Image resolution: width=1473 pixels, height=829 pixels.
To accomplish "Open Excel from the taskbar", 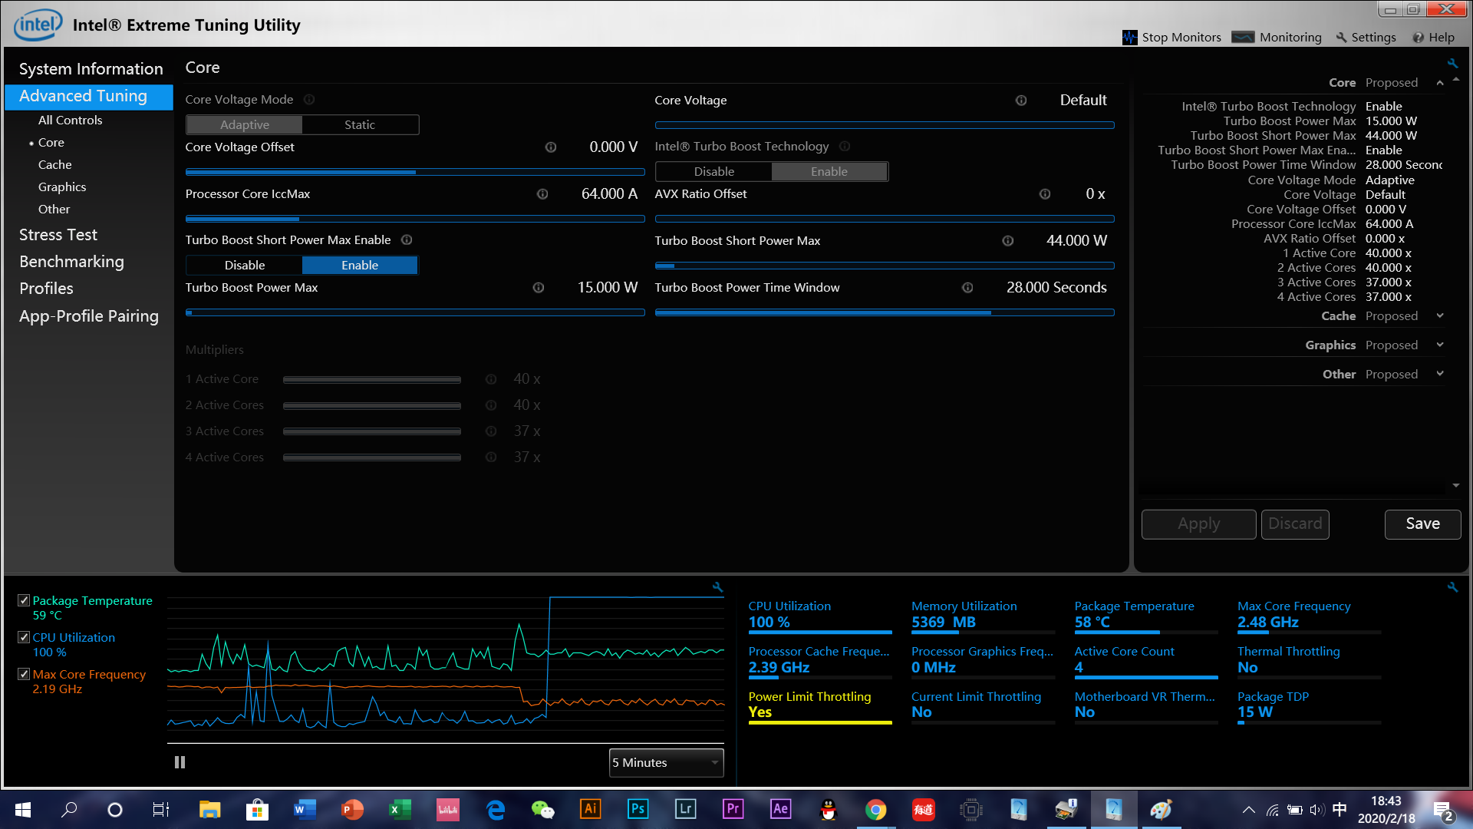I will (x=400, y=809).
